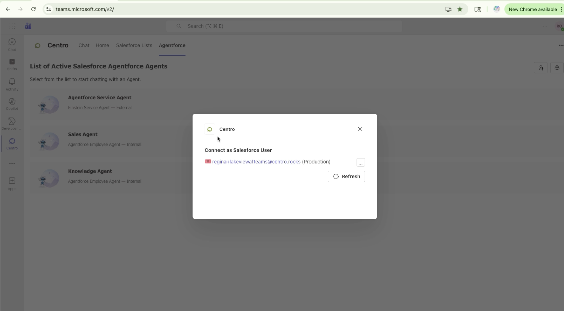Close the Centro dialog
The width and height of the screenshot is (564, 311).
(x=360, y=129)
